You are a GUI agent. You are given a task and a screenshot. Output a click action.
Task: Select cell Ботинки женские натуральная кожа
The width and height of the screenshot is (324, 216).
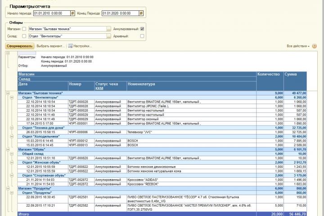[191, 171]
